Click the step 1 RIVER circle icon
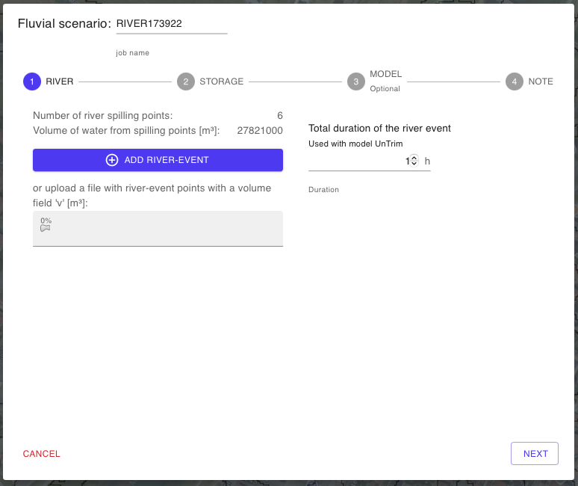 coord(32,81)
